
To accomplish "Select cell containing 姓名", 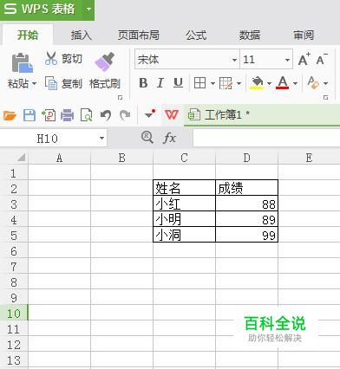I will point(184,188).
